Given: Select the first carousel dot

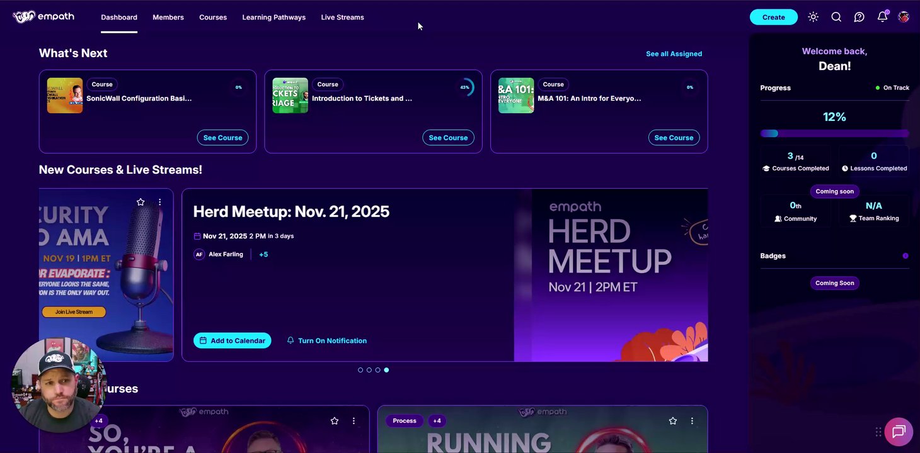Looking at the screenshot, I should (x=360, y=370).
